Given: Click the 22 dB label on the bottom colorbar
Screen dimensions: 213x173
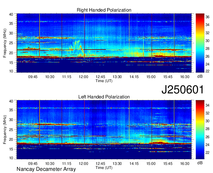Looking at the screenshot, I should click(x=207, y=153).
